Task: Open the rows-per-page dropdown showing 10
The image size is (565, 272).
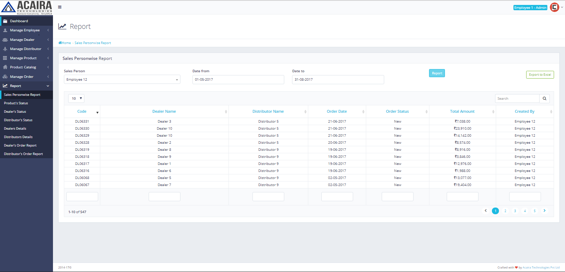Action: coord(76,98)
